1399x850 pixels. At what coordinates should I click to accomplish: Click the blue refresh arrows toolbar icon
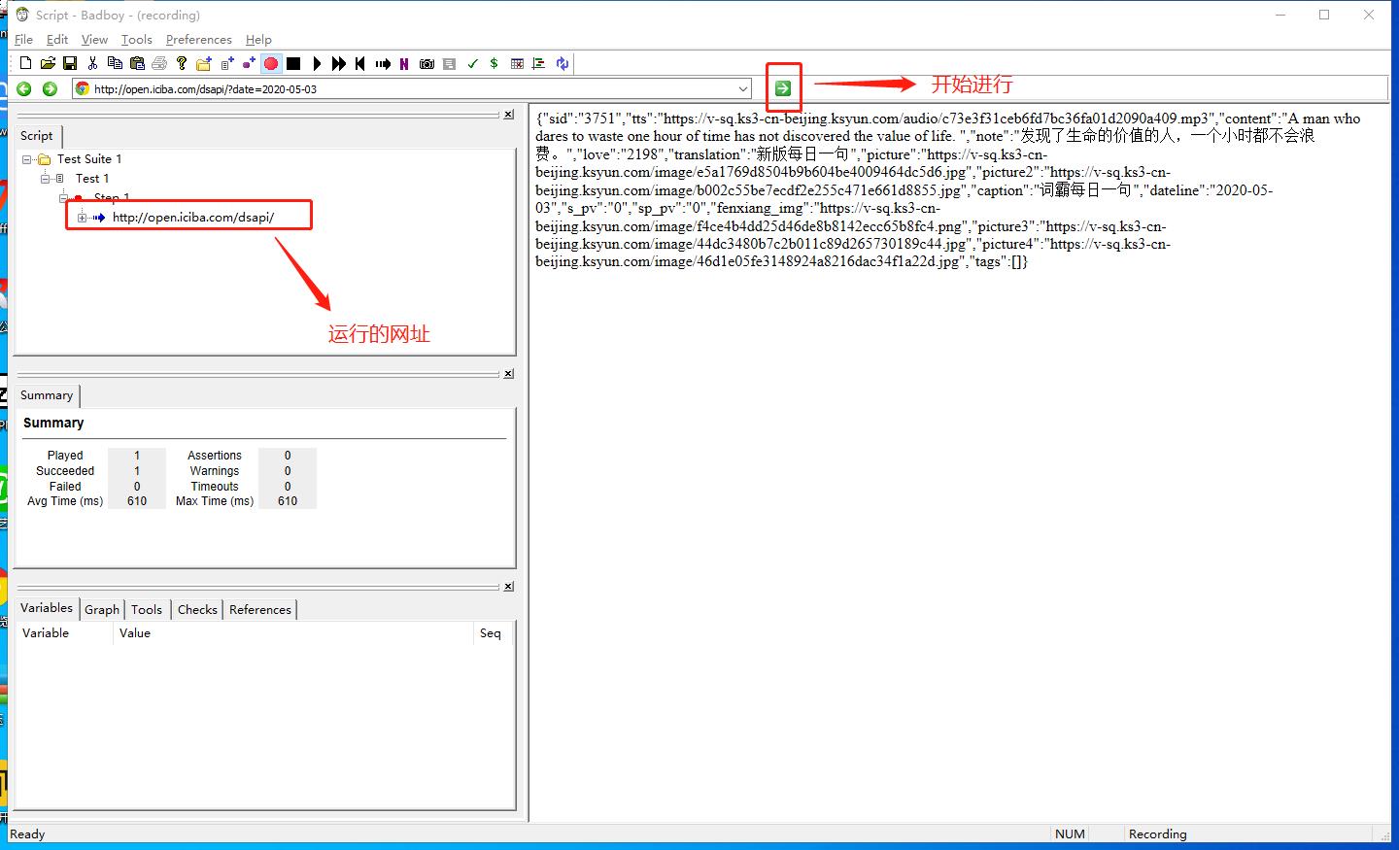tap(562, 63)
